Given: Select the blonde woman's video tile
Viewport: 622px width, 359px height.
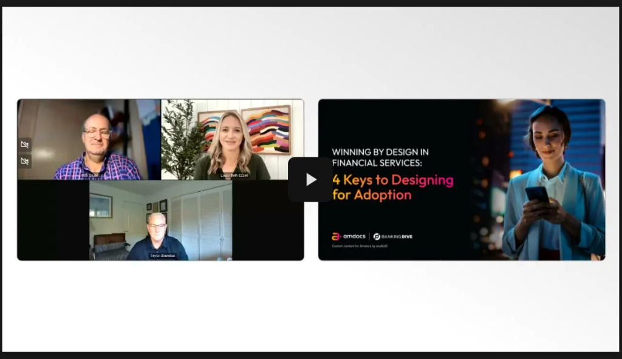Looking at the screenshot, I should [233, 140].
